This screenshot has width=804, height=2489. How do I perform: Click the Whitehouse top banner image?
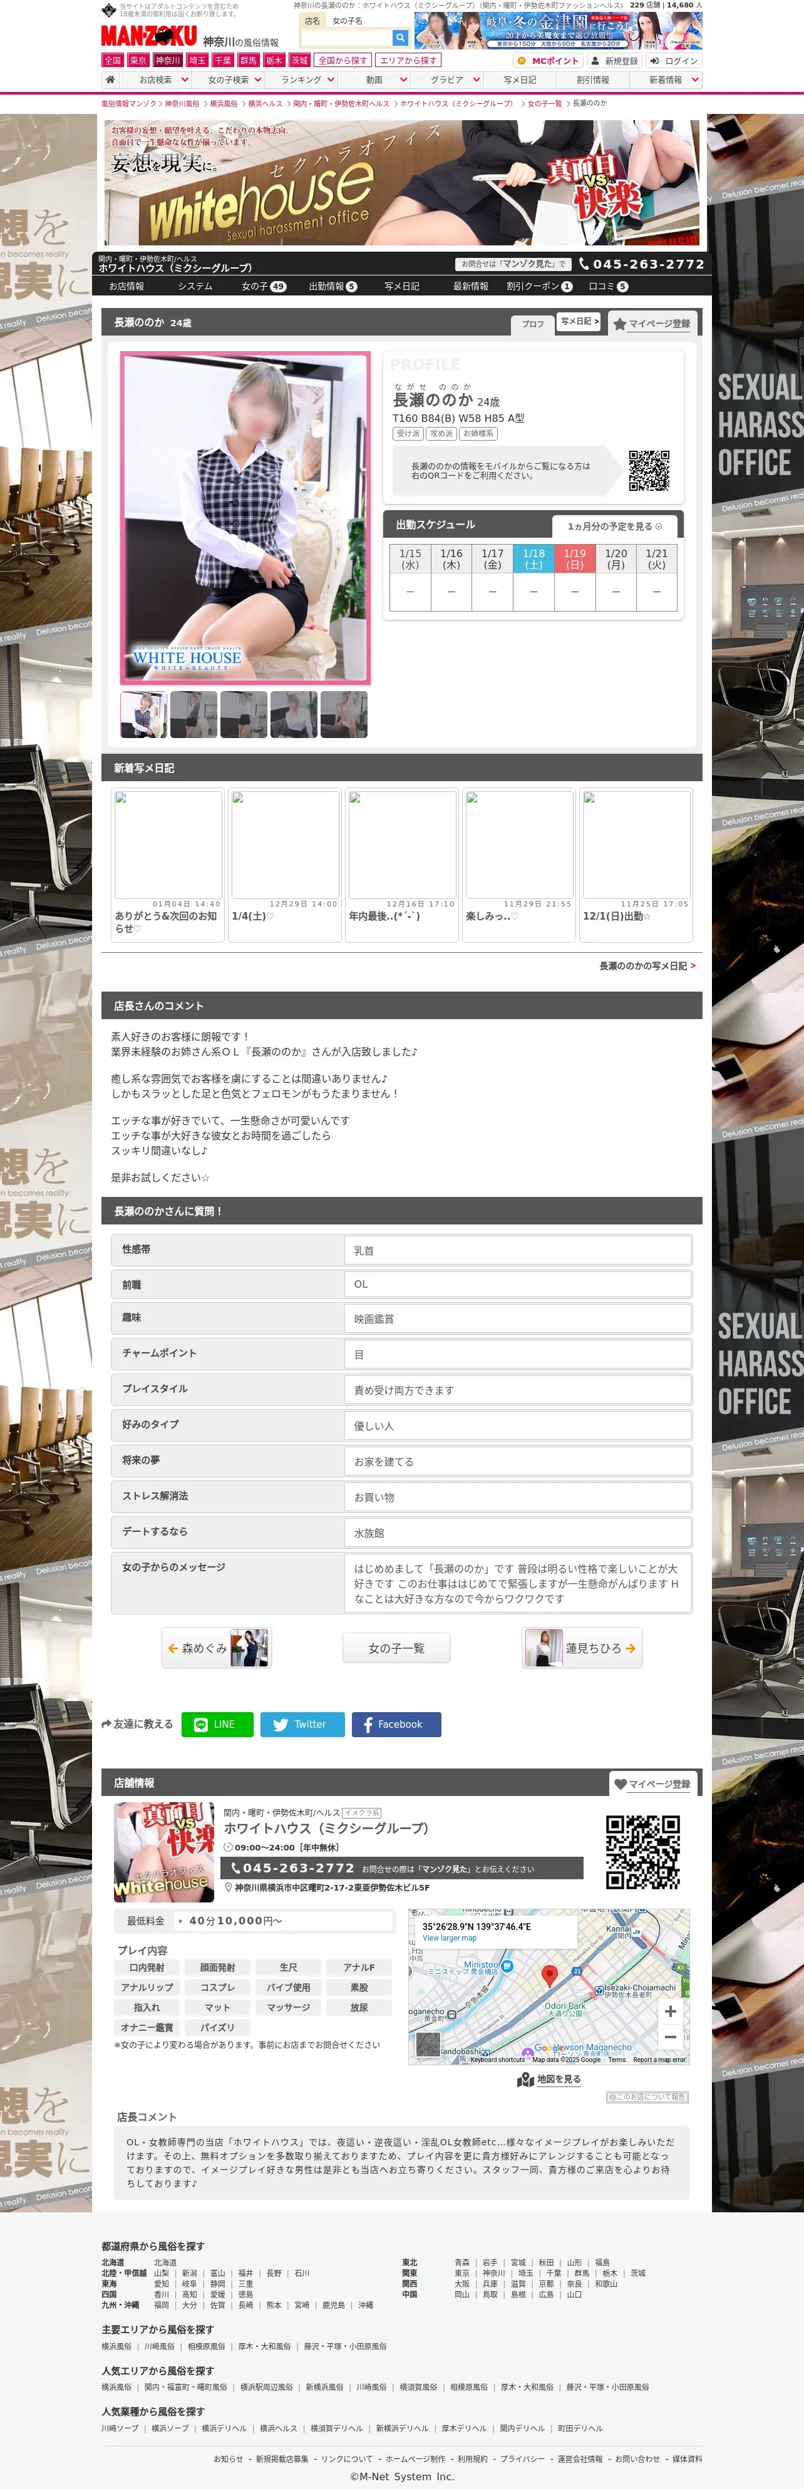tap(401, 183)
